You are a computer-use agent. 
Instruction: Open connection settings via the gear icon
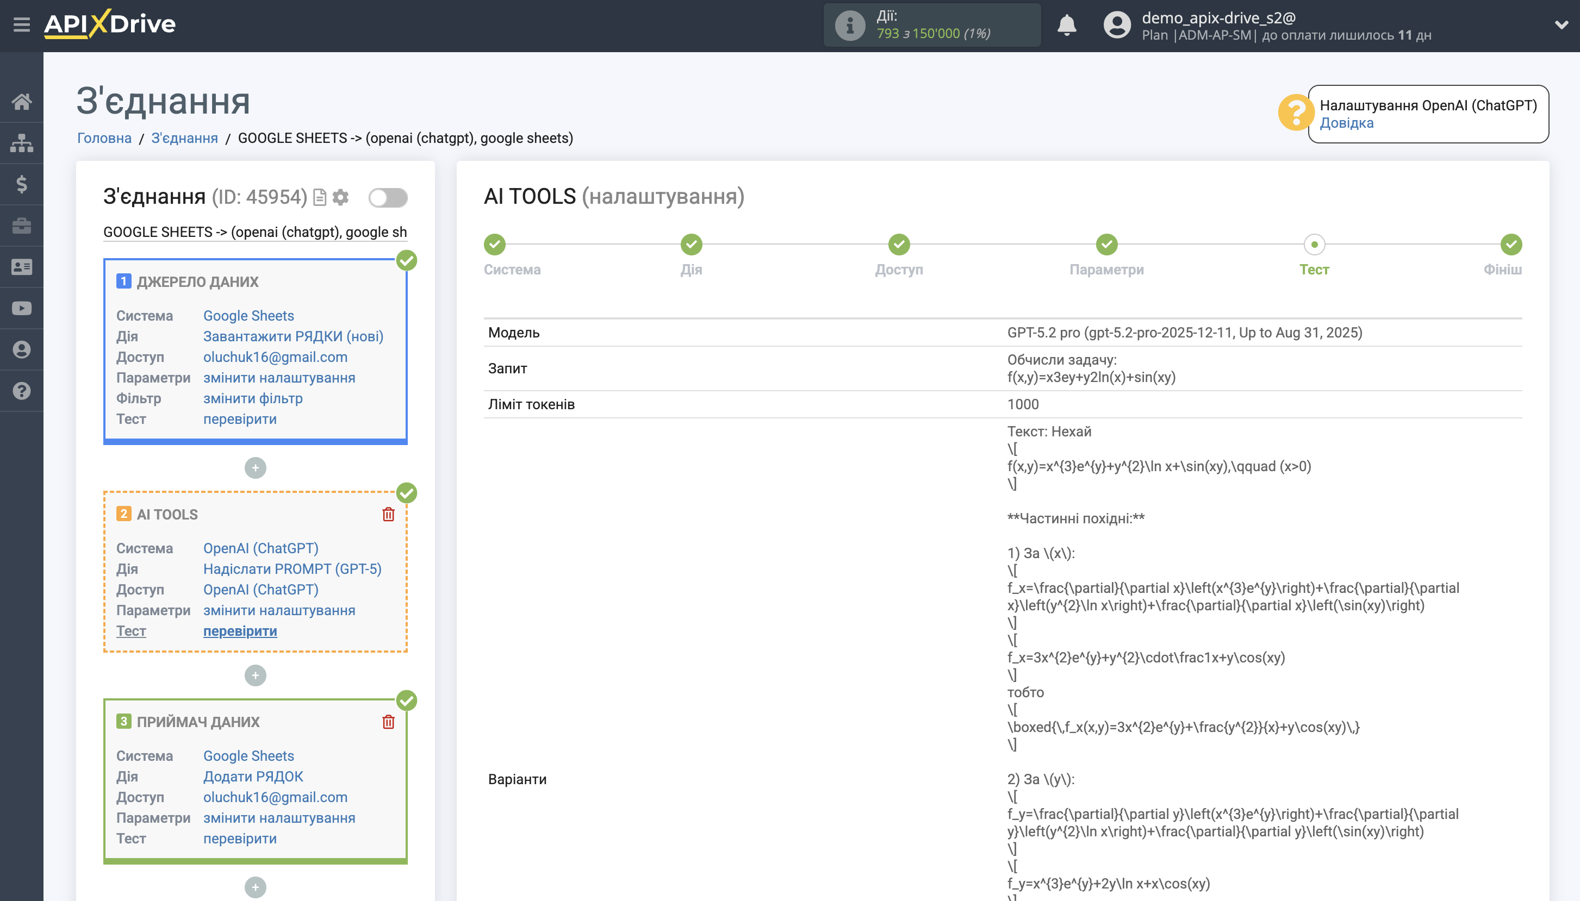340,197
